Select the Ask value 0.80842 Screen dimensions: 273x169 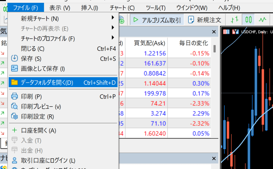click(155, 74)
